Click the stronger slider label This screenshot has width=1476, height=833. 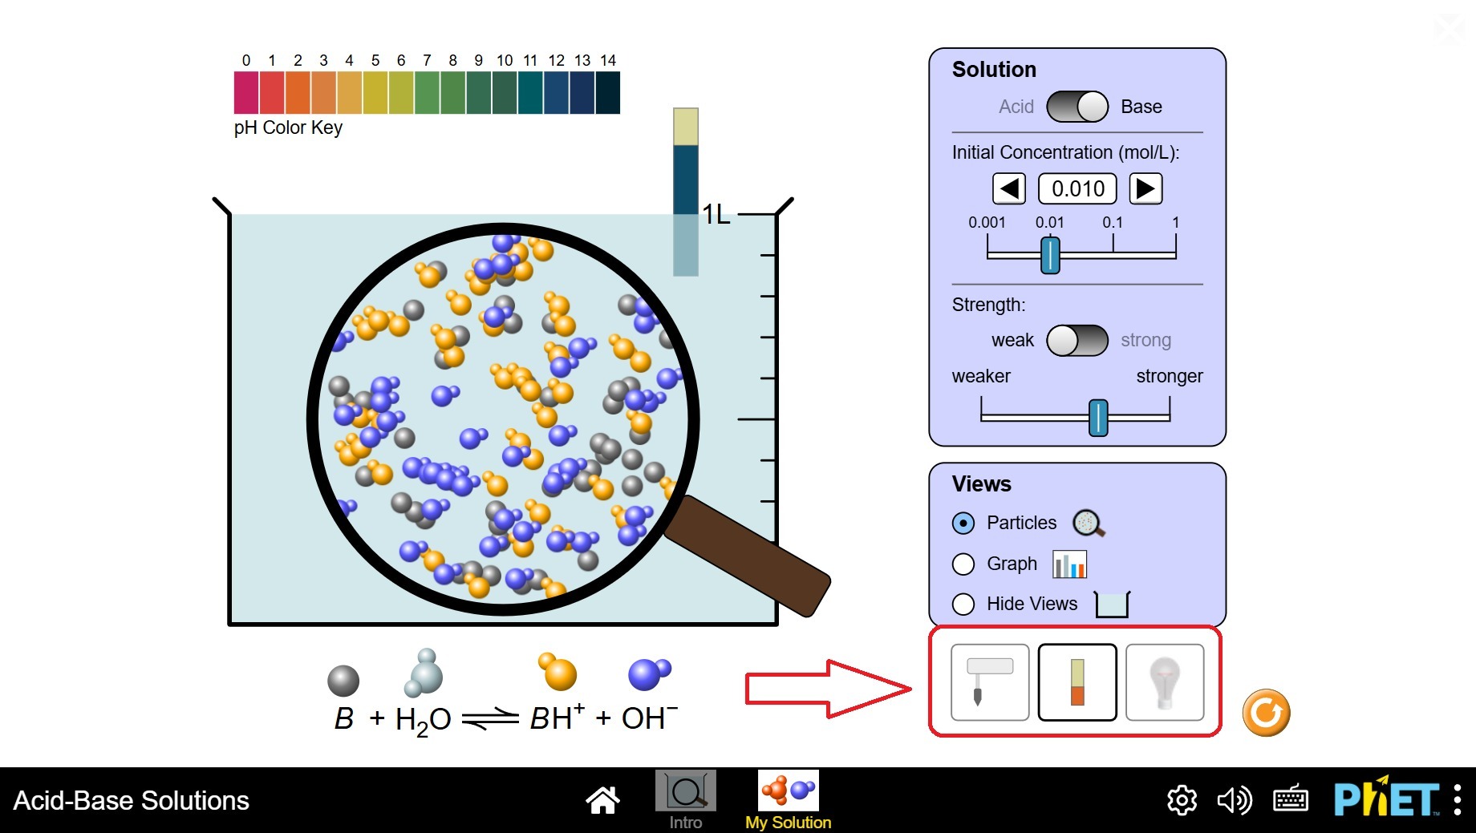(1170, 376)
